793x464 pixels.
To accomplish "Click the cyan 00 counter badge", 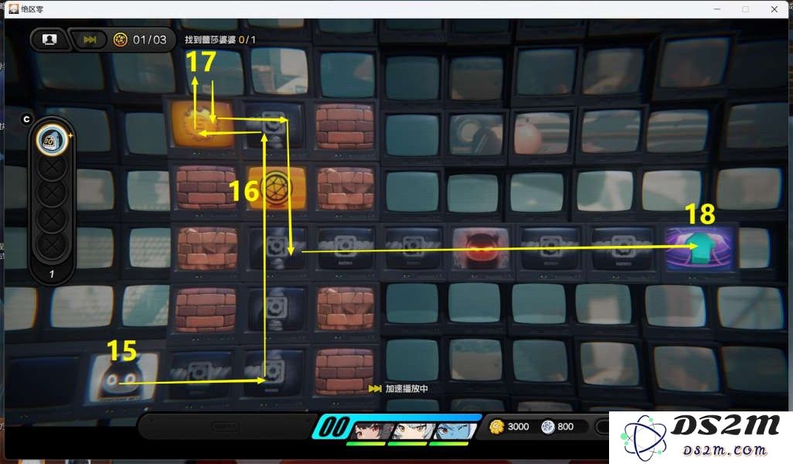I will point(333,427).
